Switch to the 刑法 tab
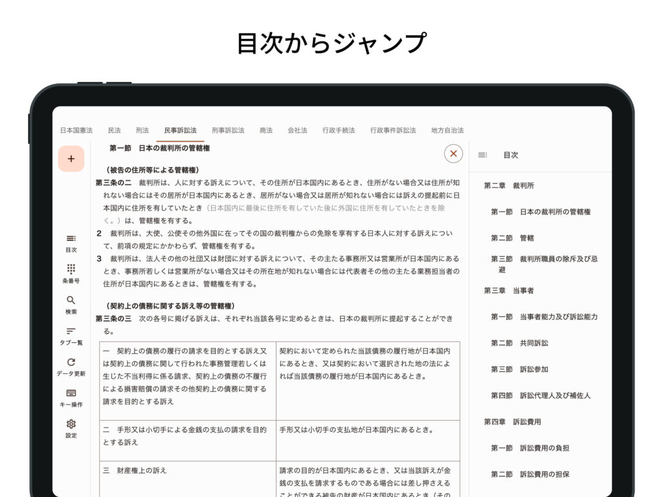The width and height of the screenshot is (663, 497). [x=142, y=130]
